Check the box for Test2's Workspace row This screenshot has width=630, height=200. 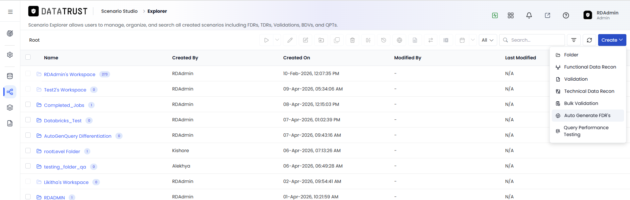pyautogui.click(x=28, y=89)
